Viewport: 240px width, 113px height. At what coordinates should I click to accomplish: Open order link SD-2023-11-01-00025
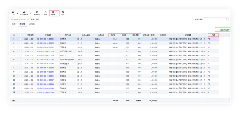[x=46, y=39]
